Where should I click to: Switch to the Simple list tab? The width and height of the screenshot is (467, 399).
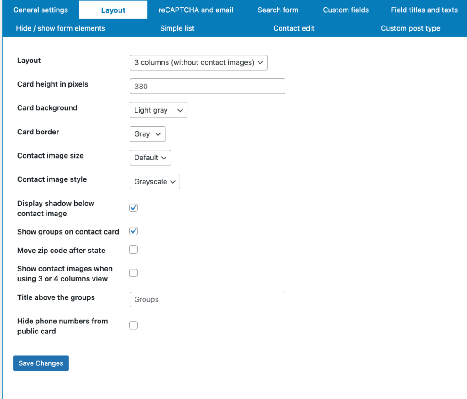(x=177, y=28)
